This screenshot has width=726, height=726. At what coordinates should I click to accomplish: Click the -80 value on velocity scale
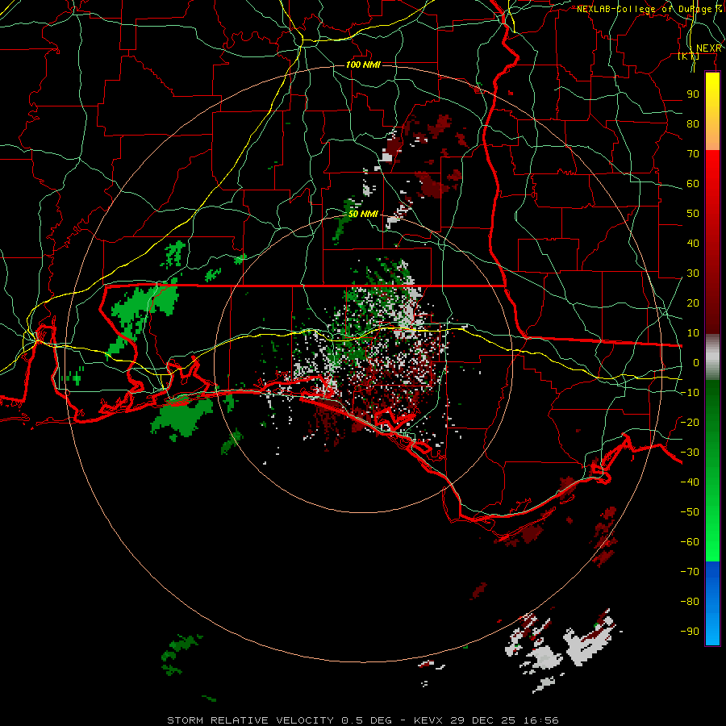point(690,602)
